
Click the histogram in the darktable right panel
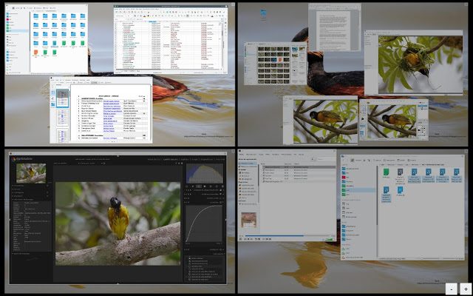[x=205, y=173]
